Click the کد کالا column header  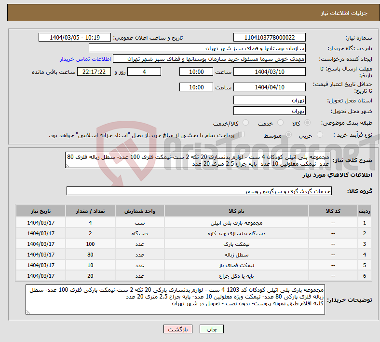coord(333,211)
